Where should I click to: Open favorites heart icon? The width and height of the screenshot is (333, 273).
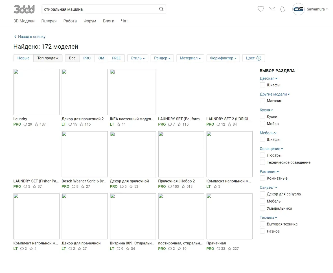tap(261, 9)
